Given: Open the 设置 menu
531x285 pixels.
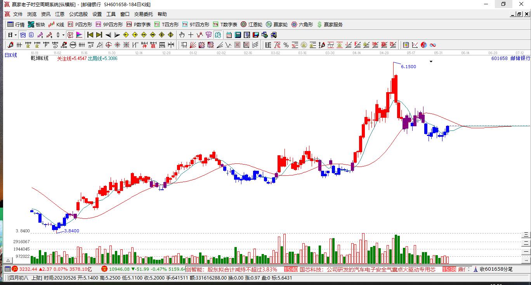Looking at the screenshot, I should point(97,14).
